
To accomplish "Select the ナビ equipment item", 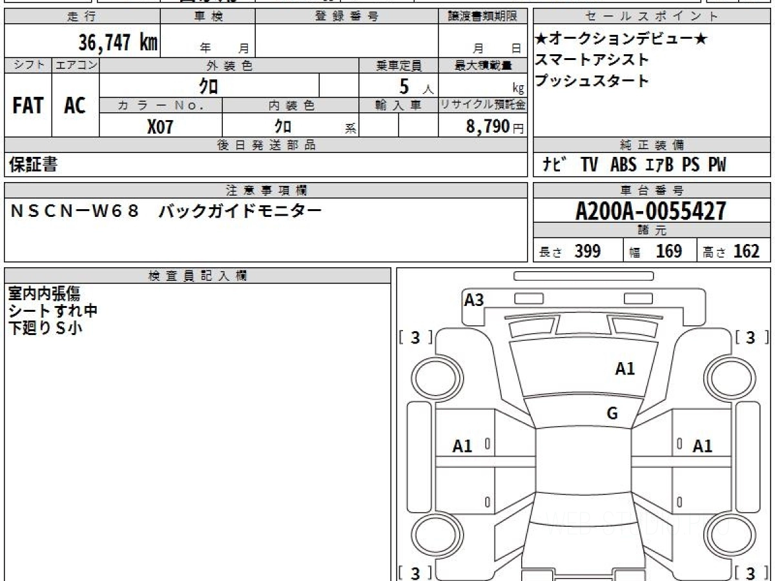I will (555, 165).
